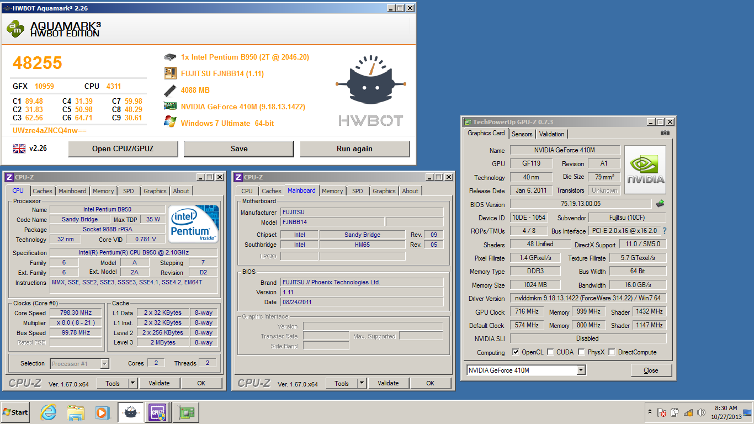The image size is (754, 424).
Task: Open the Processor #1 selection dropdown
Action: (105, 364)
